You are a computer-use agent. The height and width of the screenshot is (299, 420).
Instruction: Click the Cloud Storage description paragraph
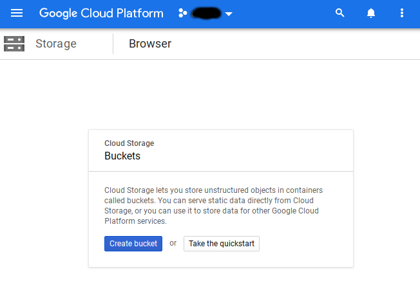[x=213, y=205]
